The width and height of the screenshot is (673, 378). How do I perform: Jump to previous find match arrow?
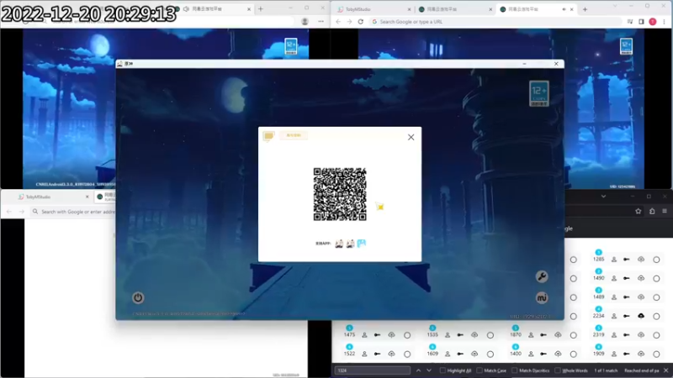pyautogui.click(x=418, y=370)
